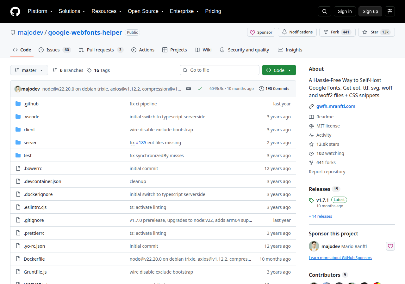405x284 pixels.
Task: Click the Notifications bell button
Action: (x=297, y=32)
